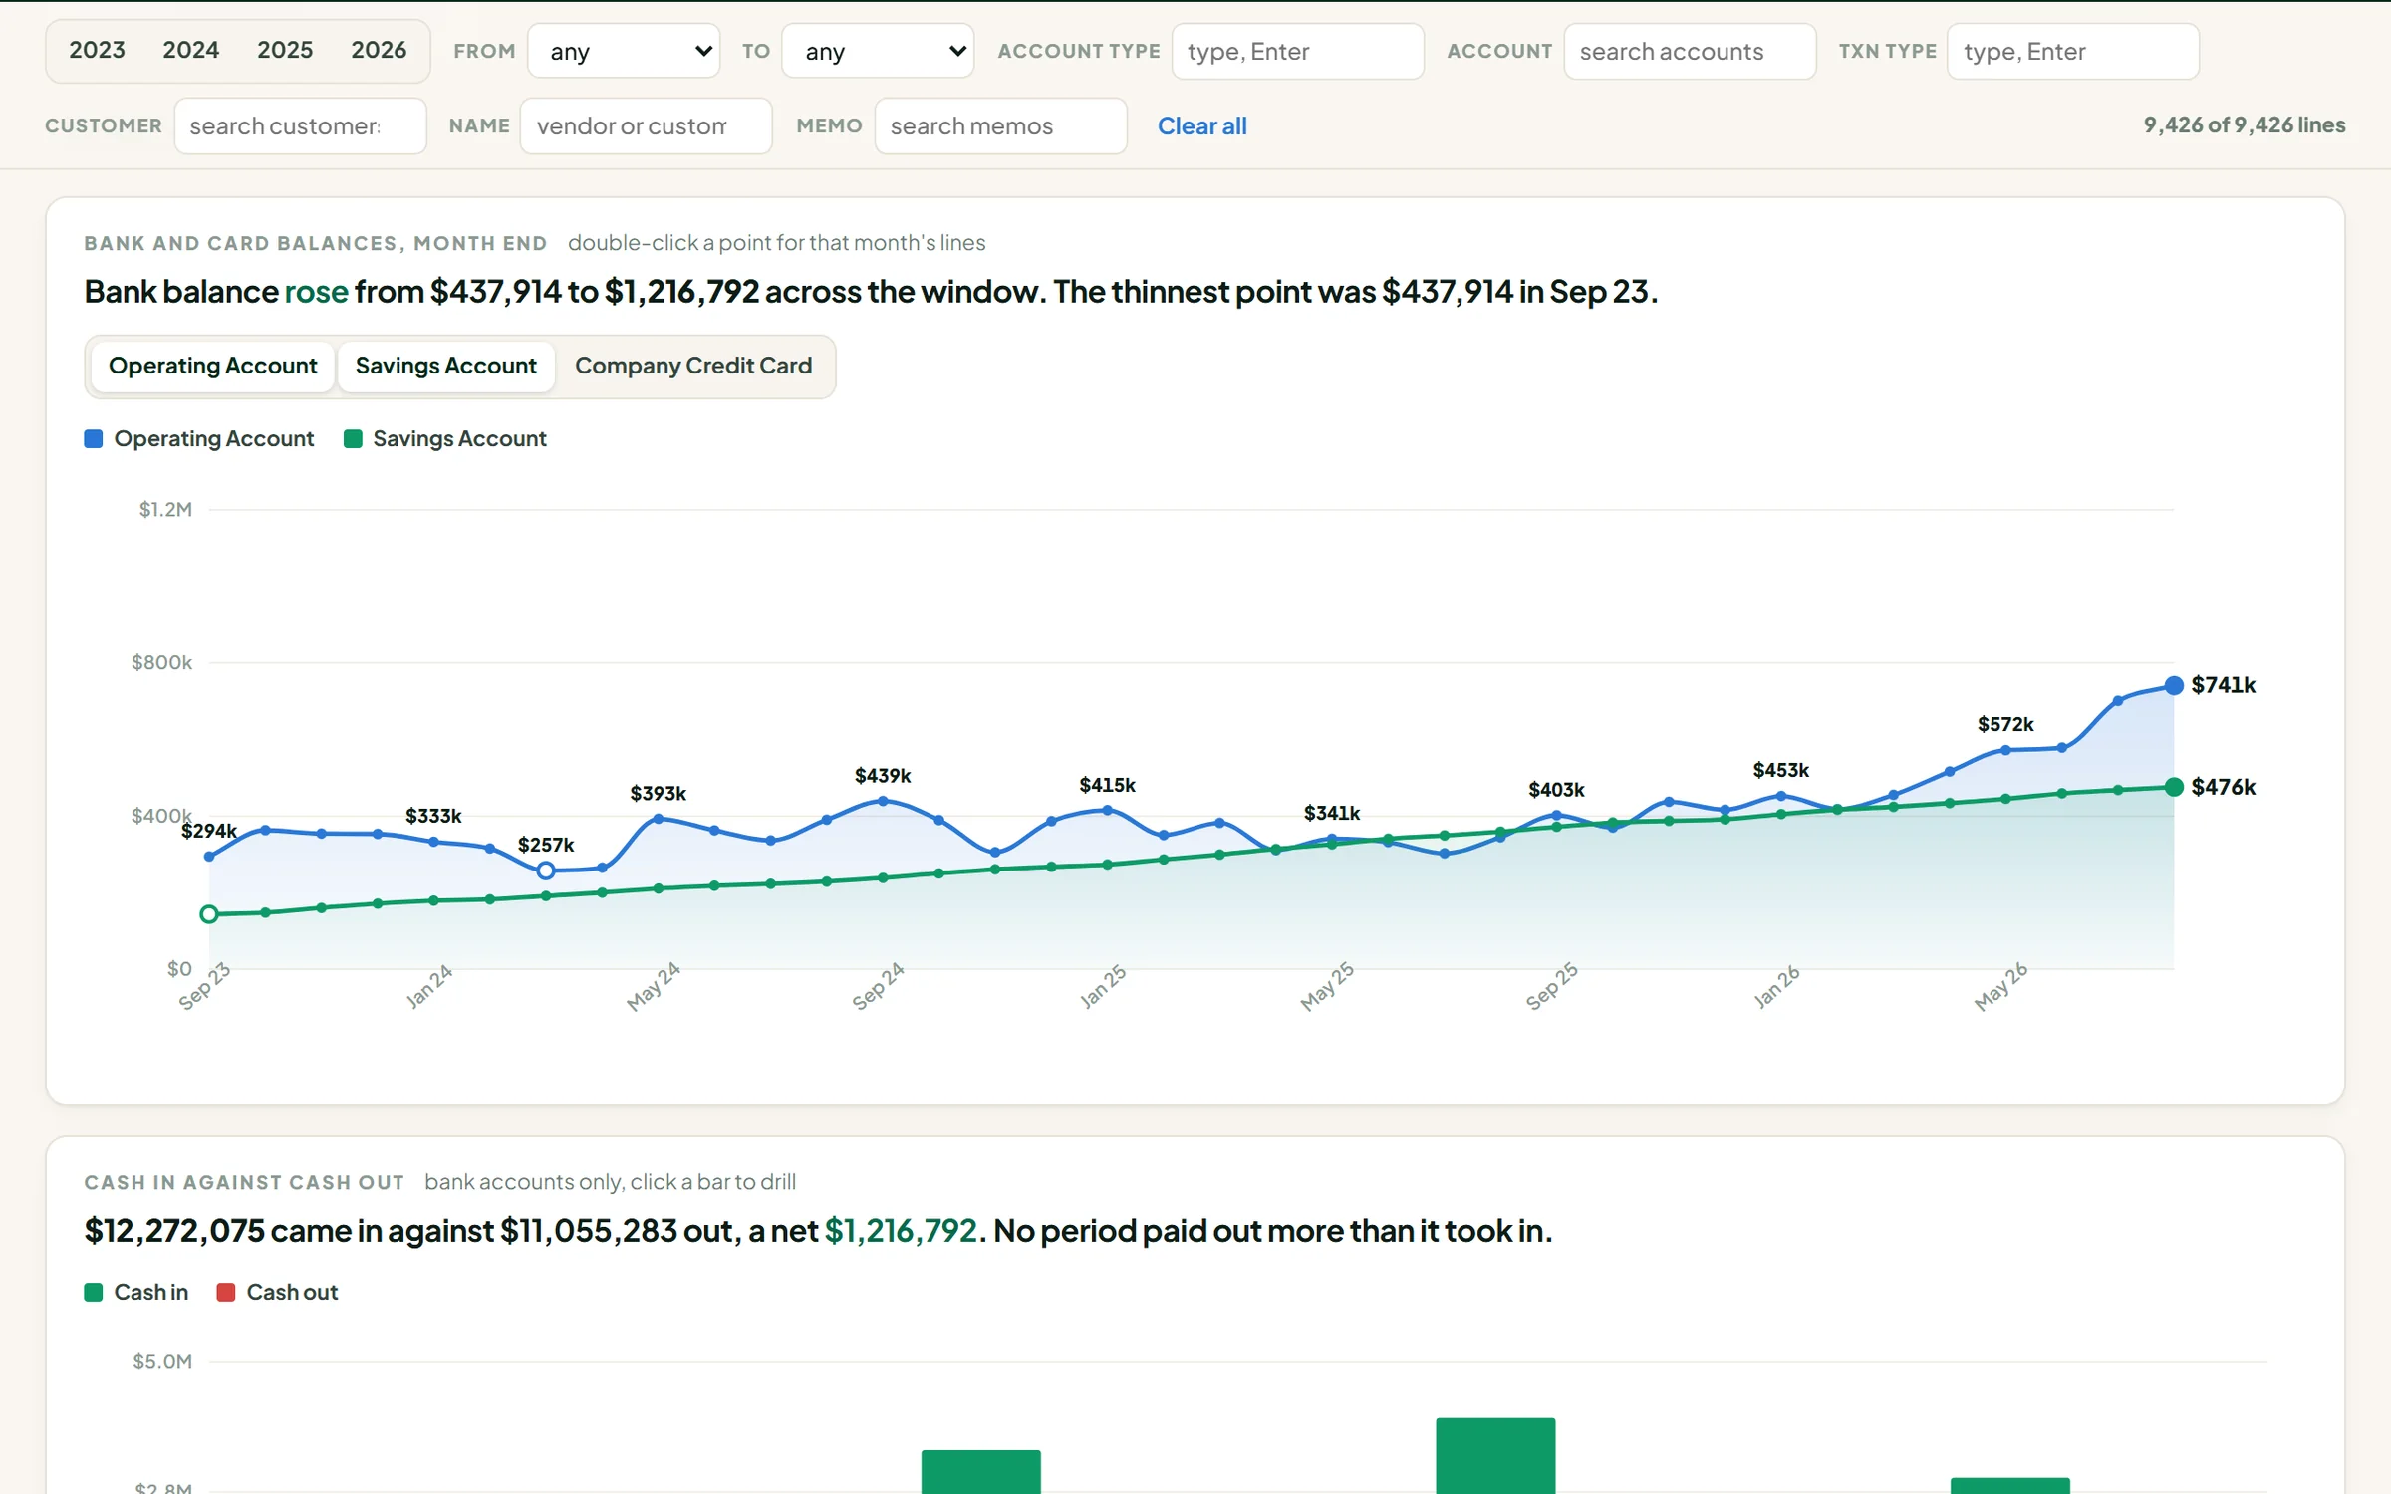
Task: Click the red Cash out legend swatch
Action: click(x=226, y=1292)
